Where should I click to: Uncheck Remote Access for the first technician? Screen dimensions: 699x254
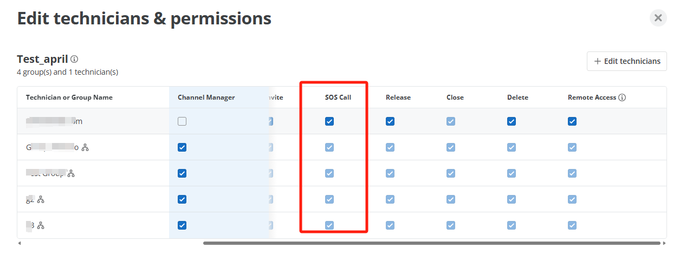[x=572, y=121]
